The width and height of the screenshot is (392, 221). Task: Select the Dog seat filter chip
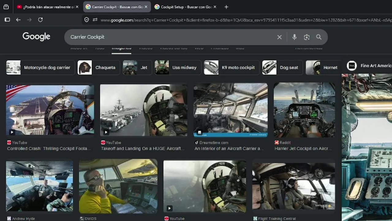[x=282, y=68]
